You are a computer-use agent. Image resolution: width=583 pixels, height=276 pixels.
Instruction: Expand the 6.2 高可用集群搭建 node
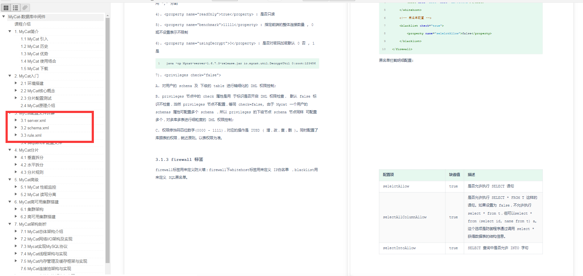[x=16, y=217]
